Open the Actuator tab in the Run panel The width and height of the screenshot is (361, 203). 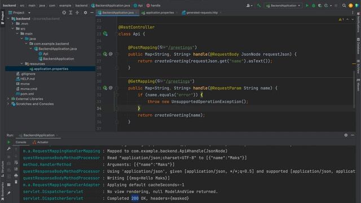click(x=41, y=142)
